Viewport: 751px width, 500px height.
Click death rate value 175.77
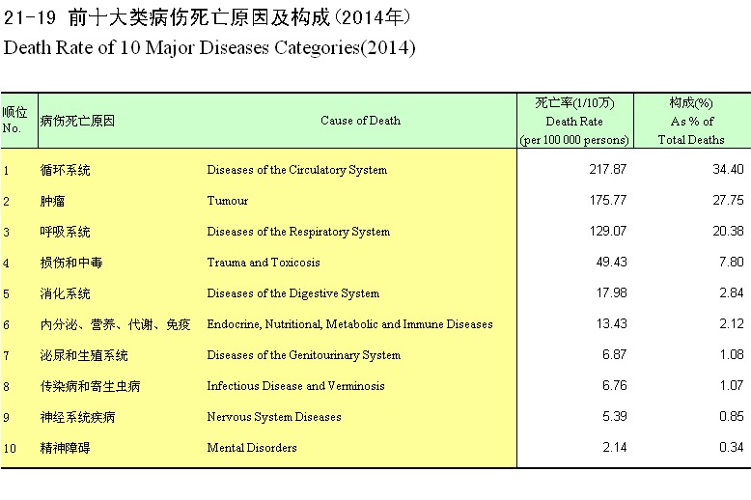(x=608, y=200)
